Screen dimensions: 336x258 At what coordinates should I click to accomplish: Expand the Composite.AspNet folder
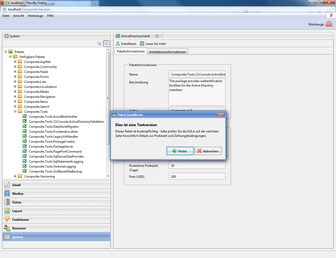tap(15, 62)
